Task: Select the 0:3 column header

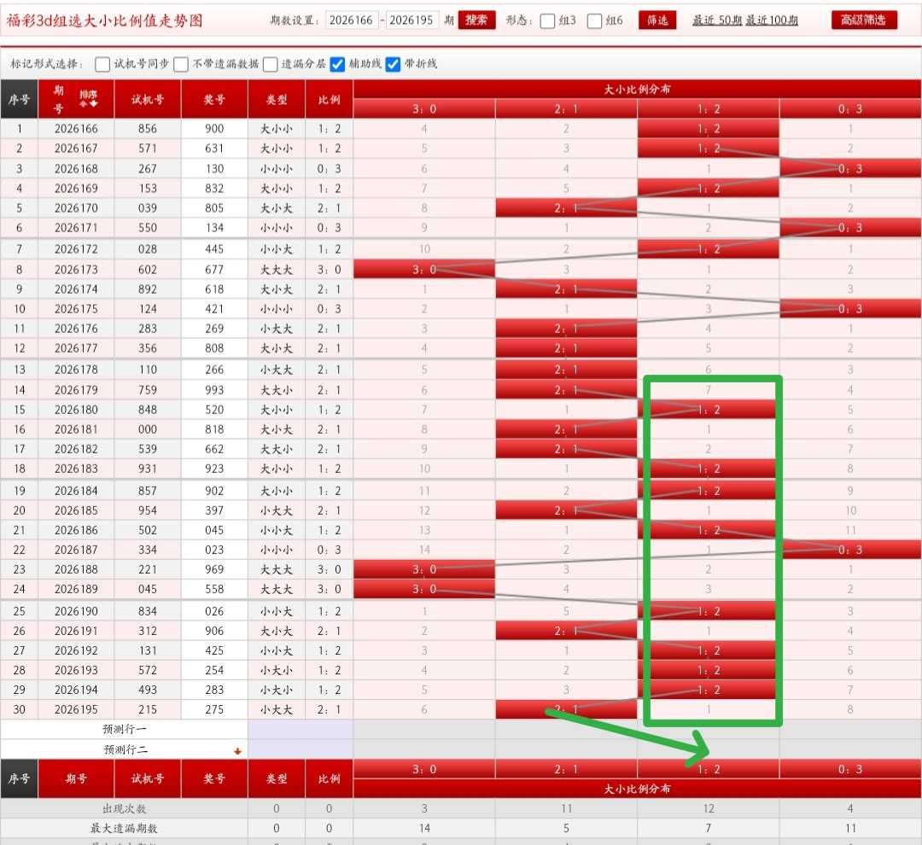Action: [x=850, y=108]
